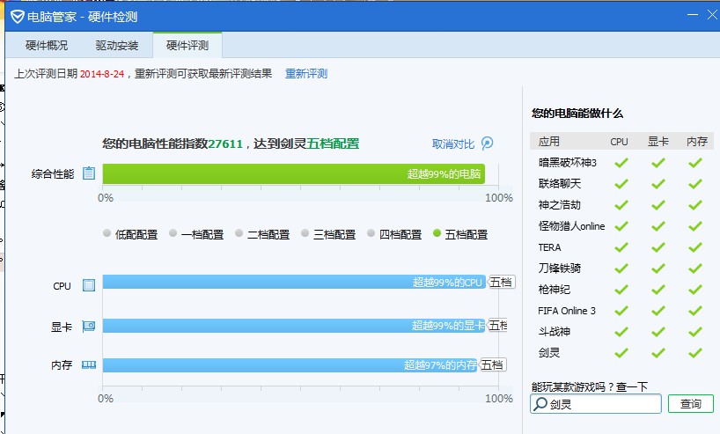Close the 硬件检测 window

click(x=712, y=15)
